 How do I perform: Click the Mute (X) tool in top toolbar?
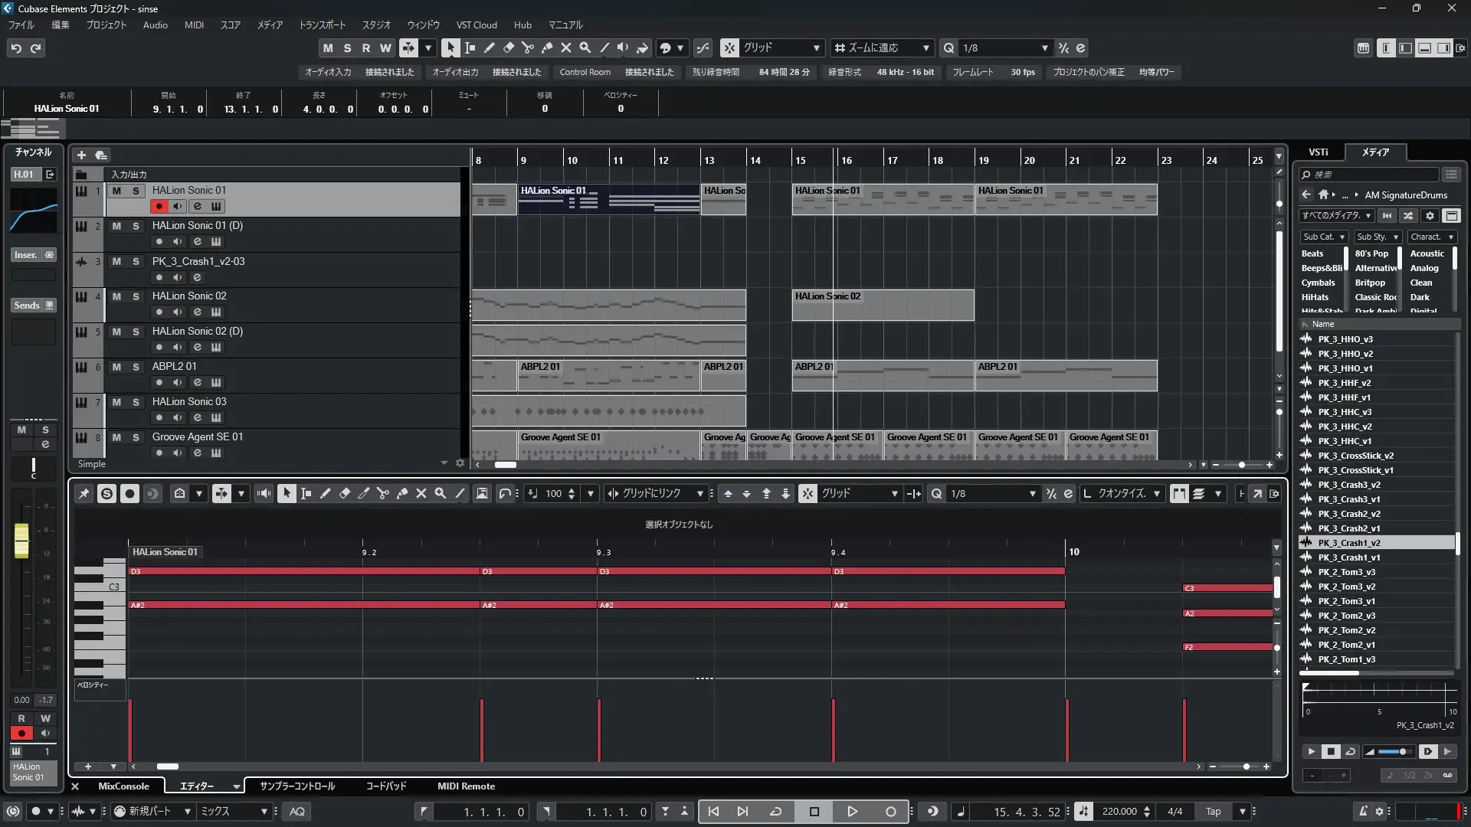[565, 47]
